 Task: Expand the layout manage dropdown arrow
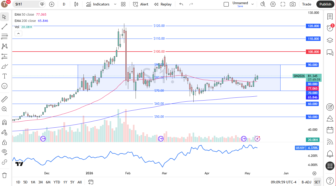click(253, 4)
